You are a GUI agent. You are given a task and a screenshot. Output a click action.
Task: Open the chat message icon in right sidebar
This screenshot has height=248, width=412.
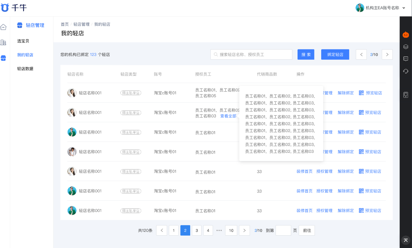405,59
